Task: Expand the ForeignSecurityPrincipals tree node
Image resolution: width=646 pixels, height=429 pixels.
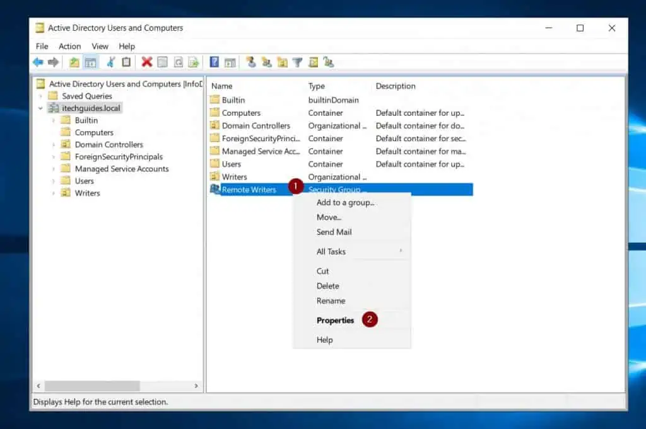Action: [54, 157]
